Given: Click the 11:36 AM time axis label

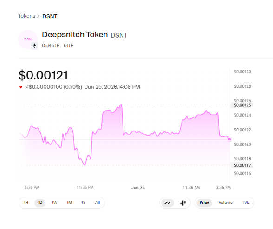Looking at the screenshot, I should [x=191, y=188].
